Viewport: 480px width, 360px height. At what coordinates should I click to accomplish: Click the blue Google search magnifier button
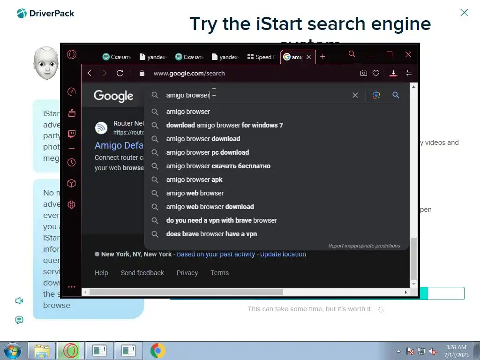click(x=396, y=95)
